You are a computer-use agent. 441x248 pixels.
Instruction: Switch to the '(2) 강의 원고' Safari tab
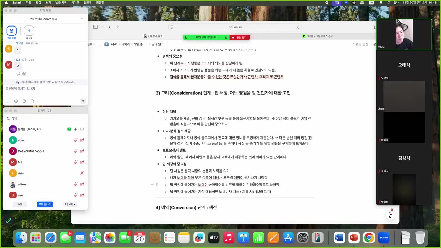click(153, 36)
